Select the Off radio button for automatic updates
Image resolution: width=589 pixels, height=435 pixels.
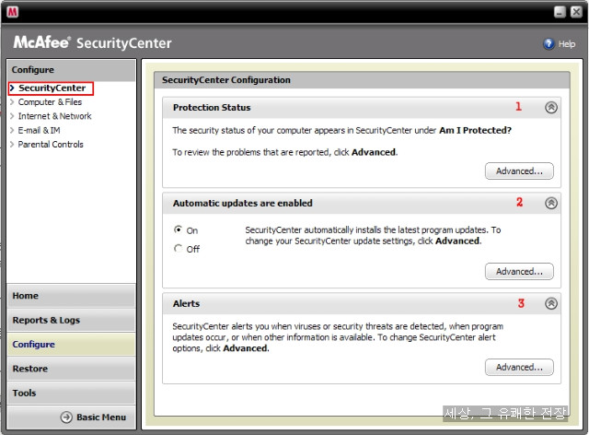[x=178, y=248]
